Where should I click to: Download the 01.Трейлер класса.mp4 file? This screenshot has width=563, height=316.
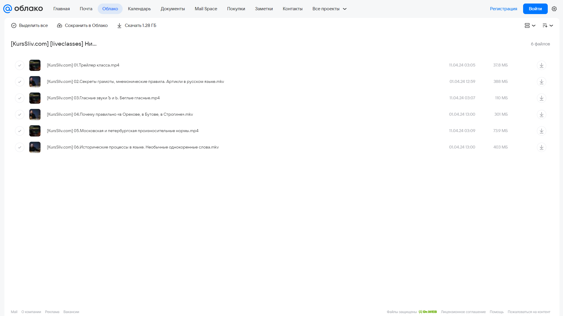tap(541, 65)
